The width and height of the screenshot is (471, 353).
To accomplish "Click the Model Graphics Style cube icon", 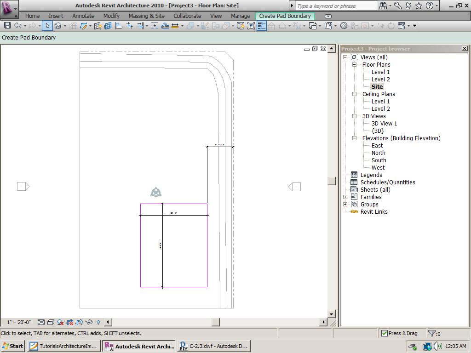I will tap(51, 322).
